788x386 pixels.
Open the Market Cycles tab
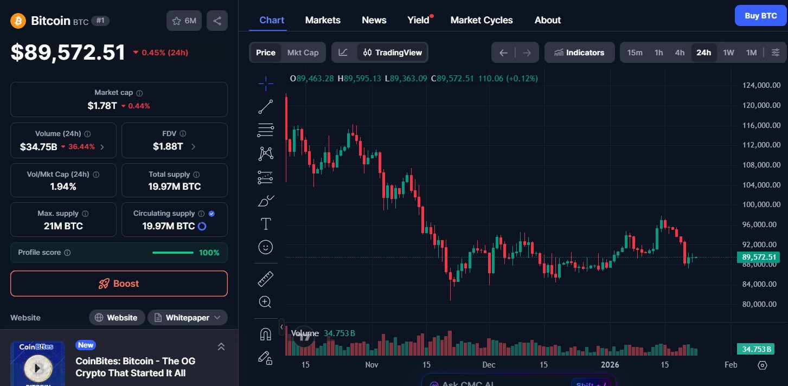pos(481,20)
